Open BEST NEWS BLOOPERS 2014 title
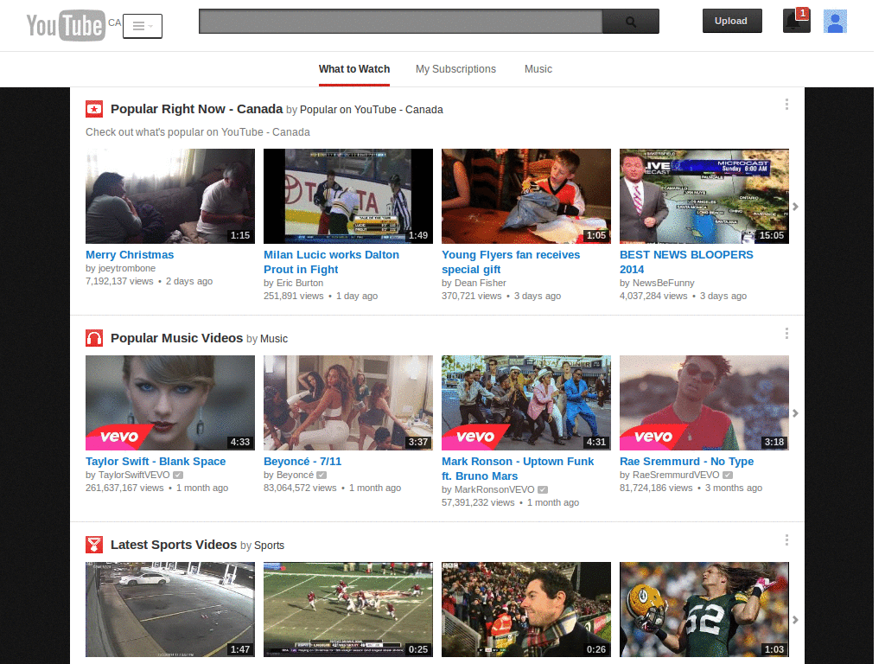Image resolution: width=885 pixels, height=664 pixels. [686, 262]
